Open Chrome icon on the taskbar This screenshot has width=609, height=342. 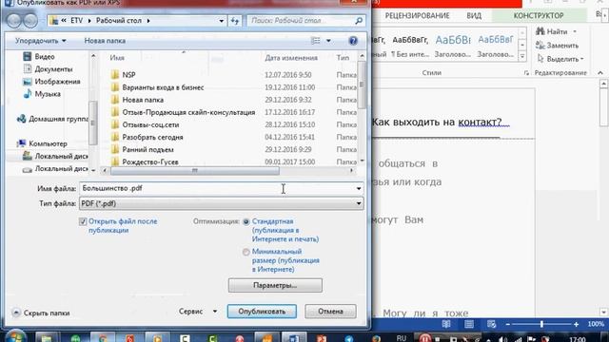click(x=103, y=337)
